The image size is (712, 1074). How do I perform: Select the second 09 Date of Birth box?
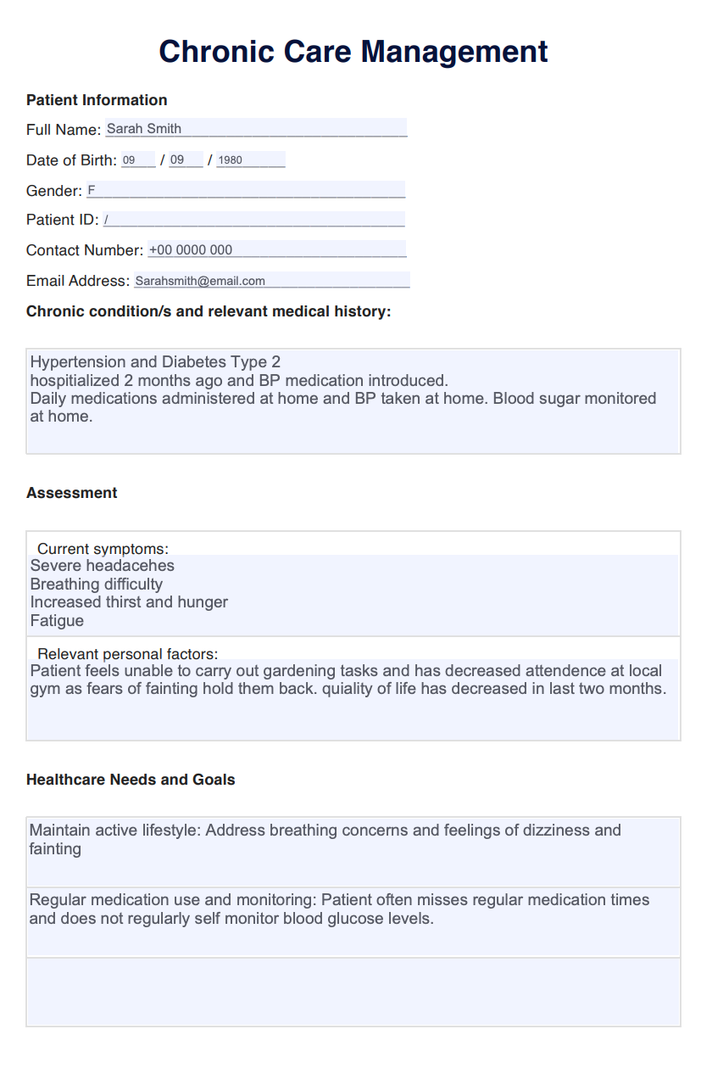[x=186, y=159]
